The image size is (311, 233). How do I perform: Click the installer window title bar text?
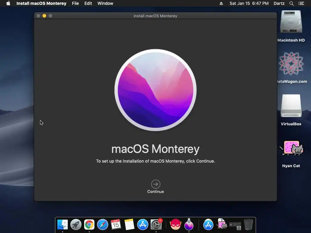coord(155,16)
